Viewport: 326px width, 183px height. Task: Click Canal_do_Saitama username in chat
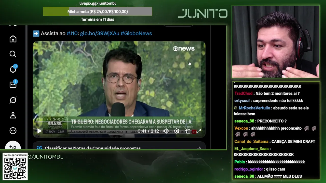[x=251, y=142]
